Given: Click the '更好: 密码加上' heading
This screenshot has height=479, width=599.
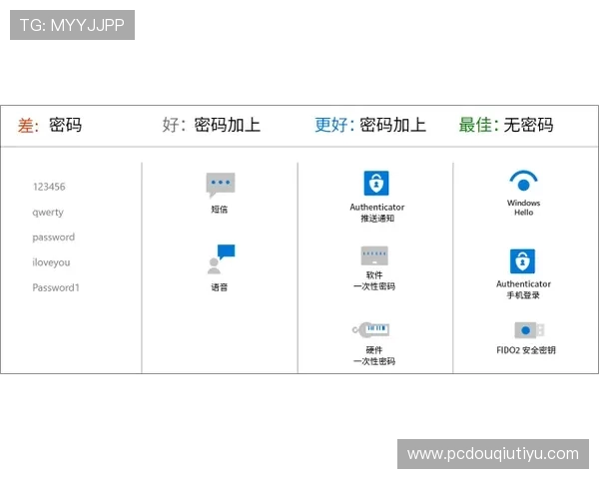Looking at the screenshot, I should (370, 126).
